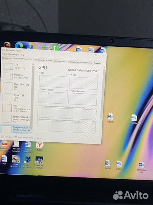
Task: Open the Word file labeled '1 день'
Action: (134, 119)
